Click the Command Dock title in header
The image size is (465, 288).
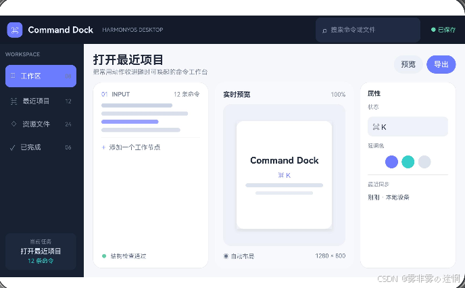pyautogui.click(x=61, y=30)
